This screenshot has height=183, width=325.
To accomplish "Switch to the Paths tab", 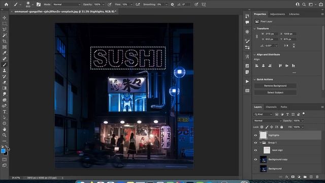I will click(284, 107).
